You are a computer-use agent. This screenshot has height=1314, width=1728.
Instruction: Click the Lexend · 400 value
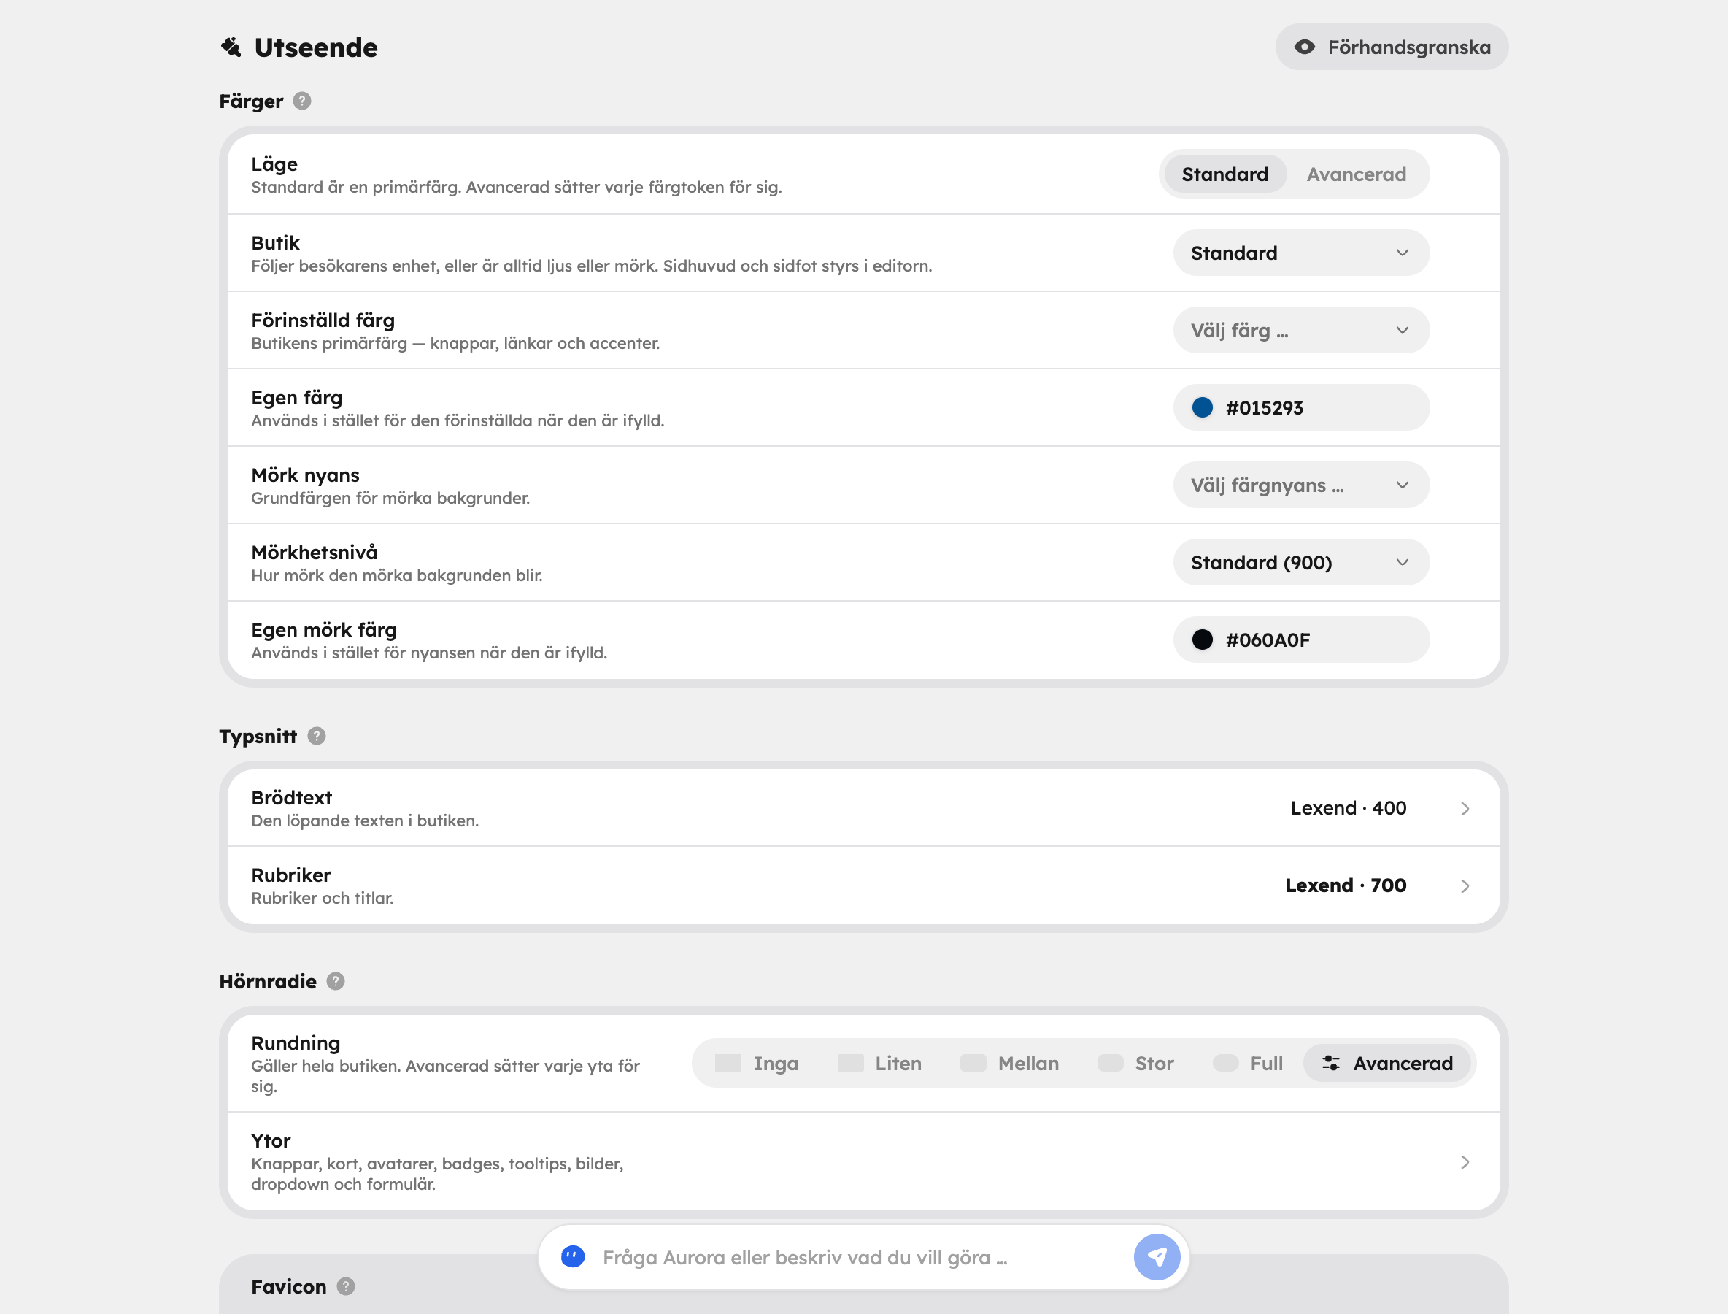point(1348,808)
